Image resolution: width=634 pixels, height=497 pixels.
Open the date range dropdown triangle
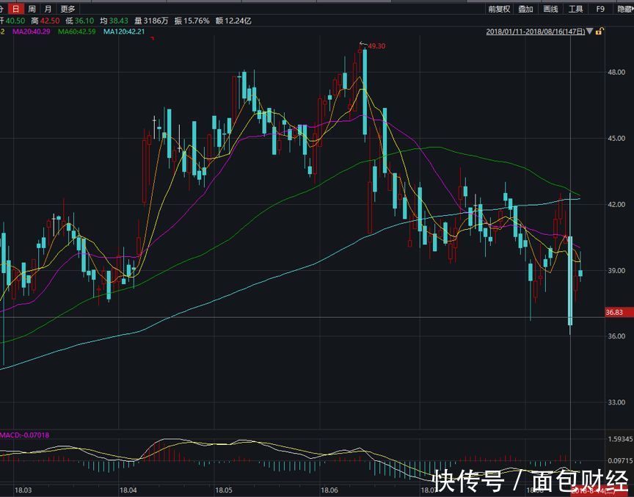589,32
